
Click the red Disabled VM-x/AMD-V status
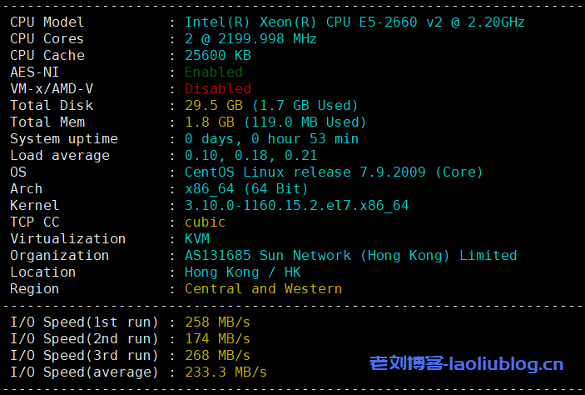tap(218, 89)
